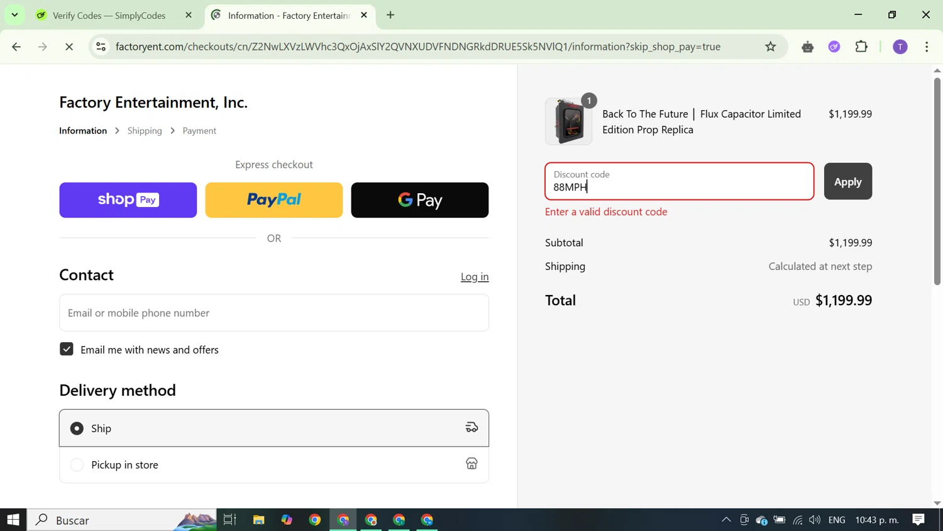943x531 pixels.
Task: Click the total amount $1,199.99
Action: [844, 301]
